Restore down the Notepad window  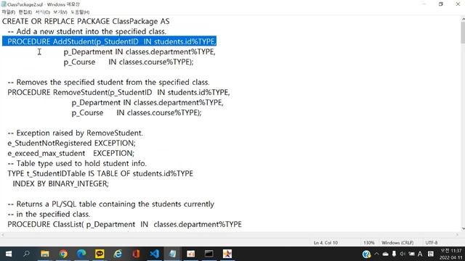click(x=441, y=4)
